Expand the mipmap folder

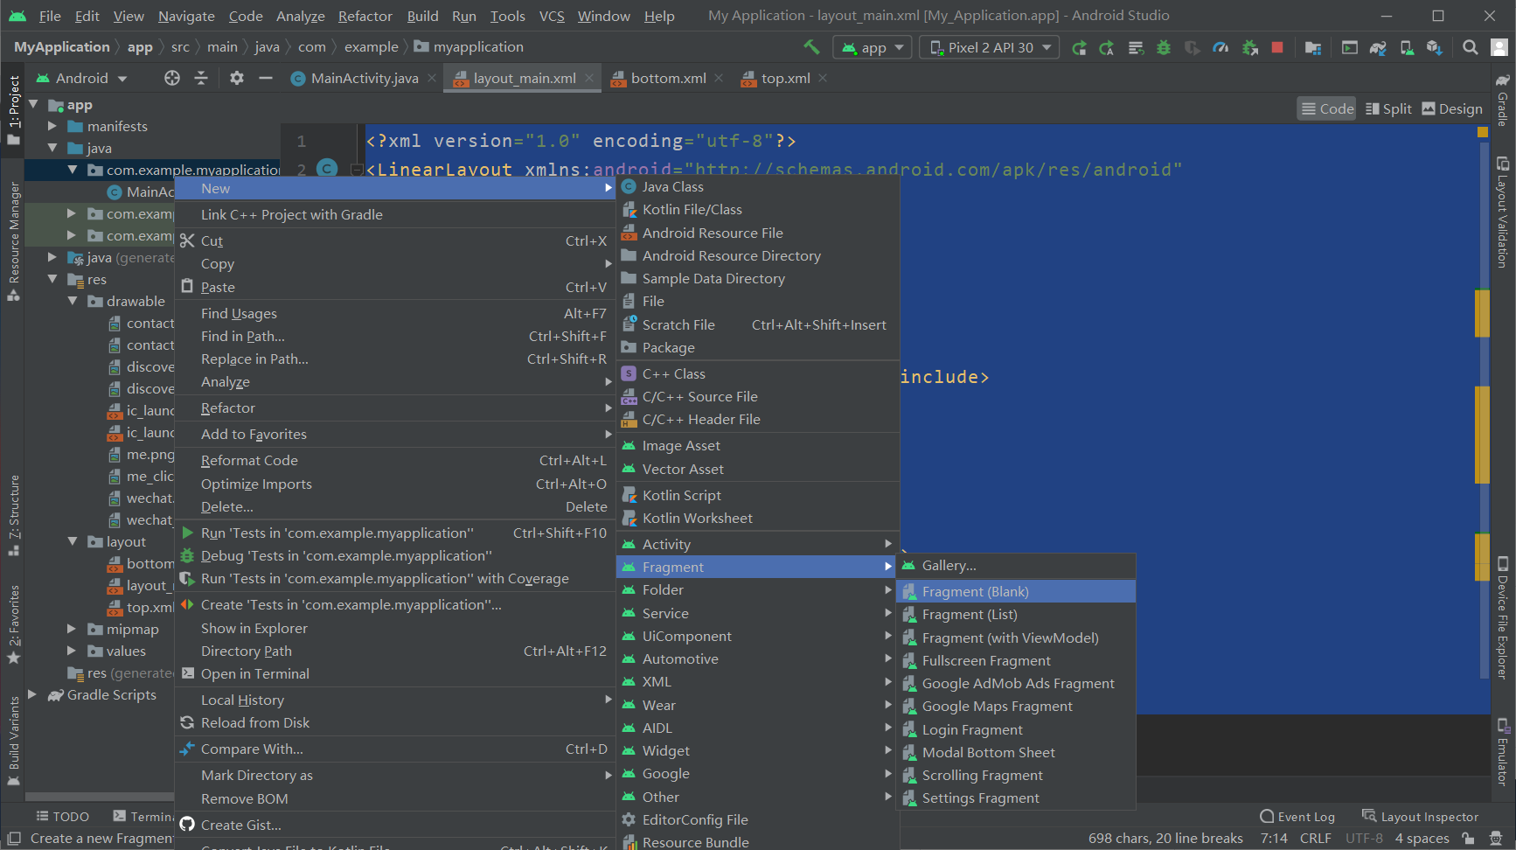tap(73, 629)
